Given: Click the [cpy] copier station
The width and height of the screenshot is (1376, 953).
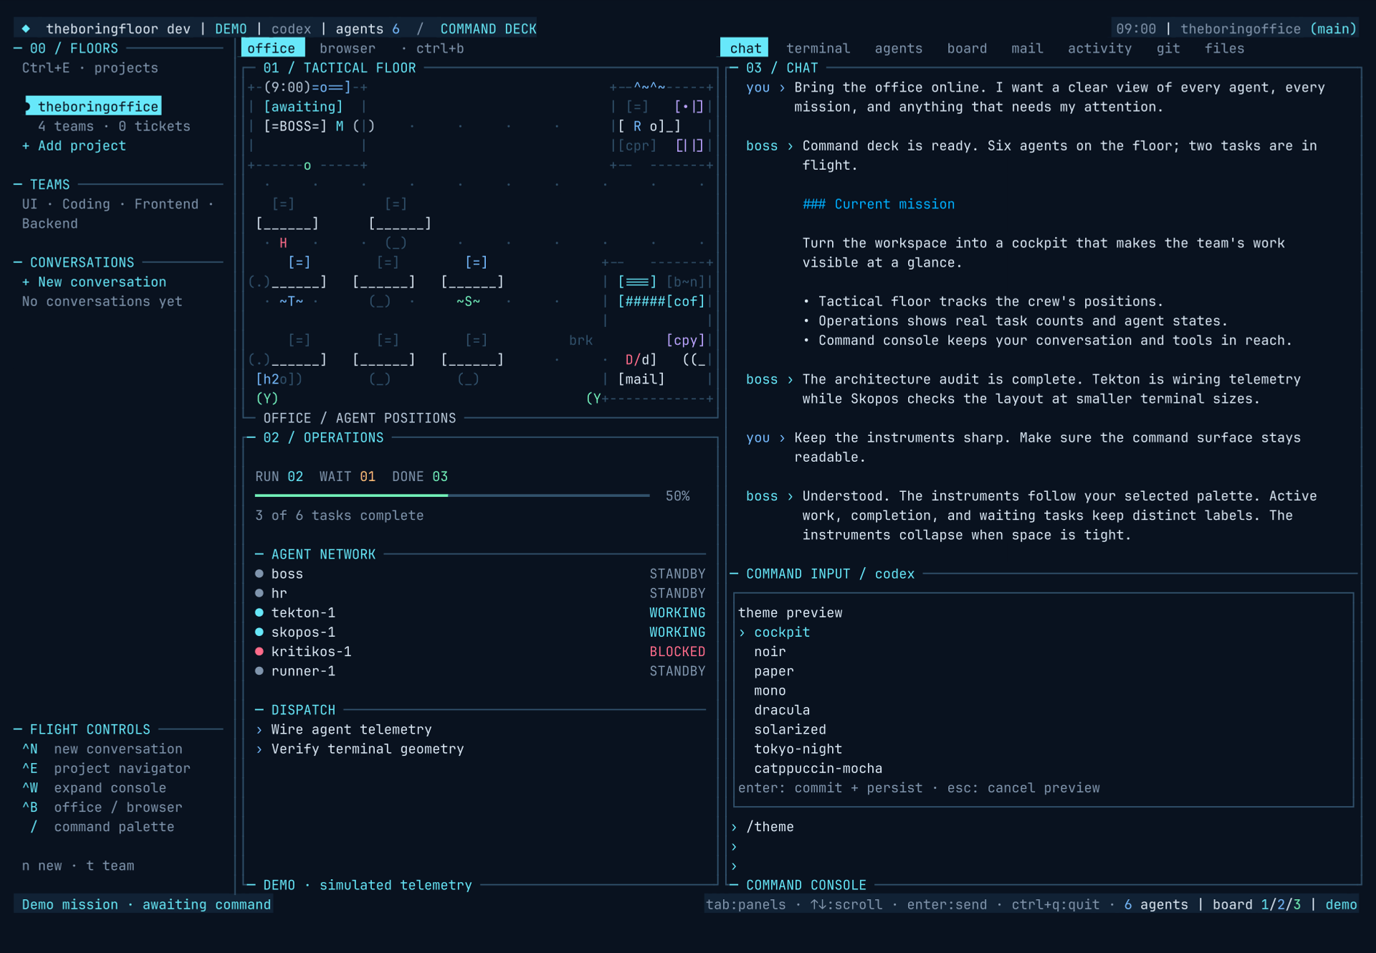Looking at the screenshot, I should coord(685,340).
